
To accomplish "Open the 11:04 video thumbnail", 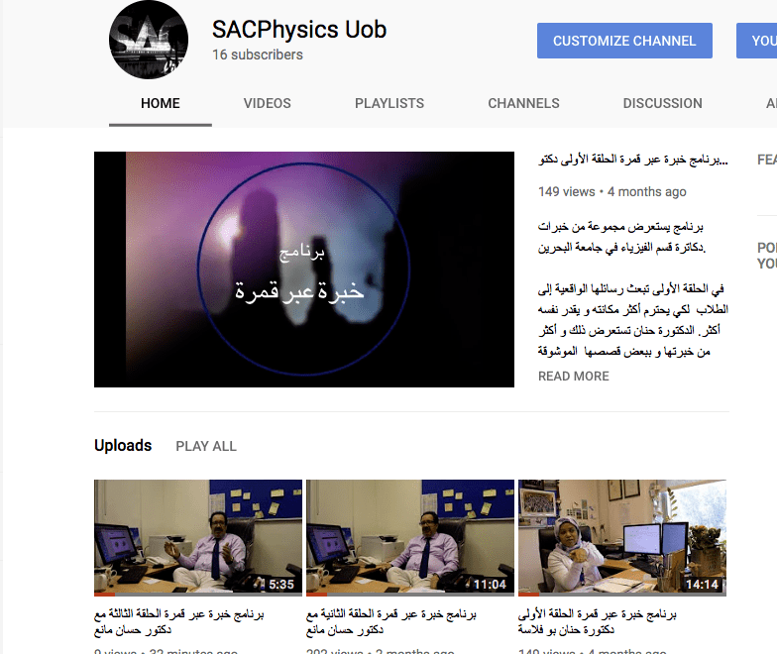I will click(x=410, y=537).
